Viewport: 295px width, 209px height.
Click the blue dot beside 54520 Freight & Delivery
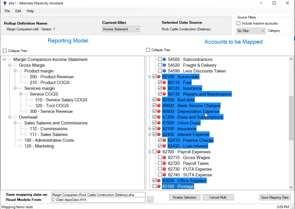[x=164, y=65]
